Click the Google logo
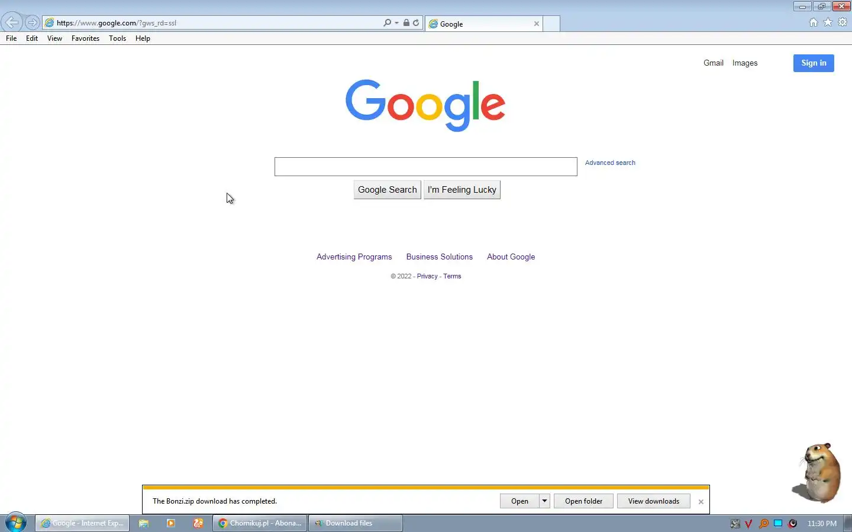Screen dimensions: 852x532 tap(425, 105)
